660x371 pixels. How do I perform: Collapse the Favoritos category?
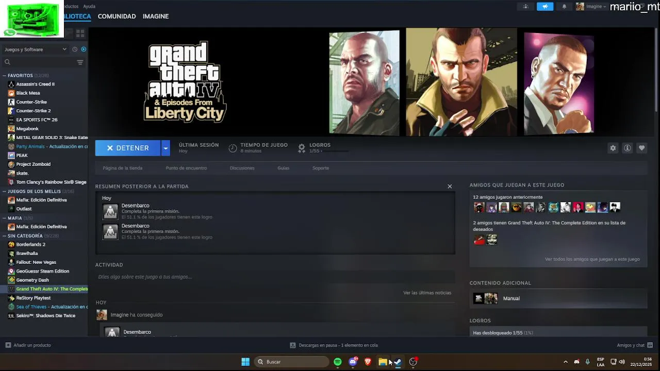coord(5,76)
